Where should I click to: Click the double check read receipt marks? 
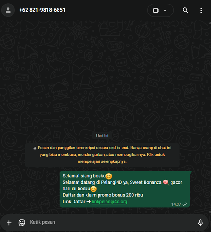point(185,204)
